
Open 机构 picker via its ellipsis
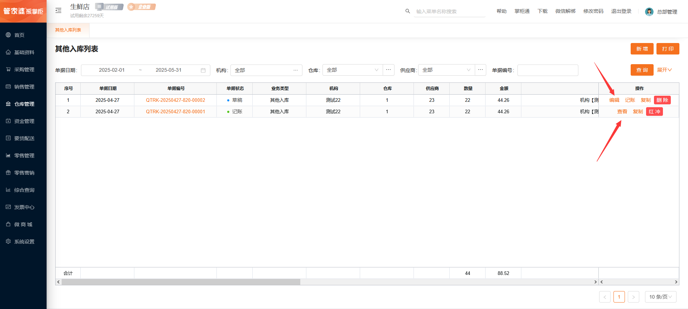296,70
